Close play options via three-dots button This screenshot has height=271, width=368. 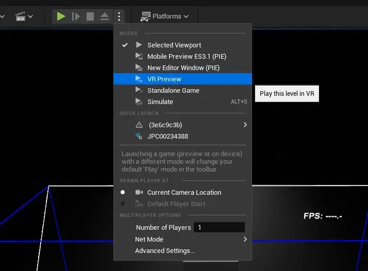point(119,16)
